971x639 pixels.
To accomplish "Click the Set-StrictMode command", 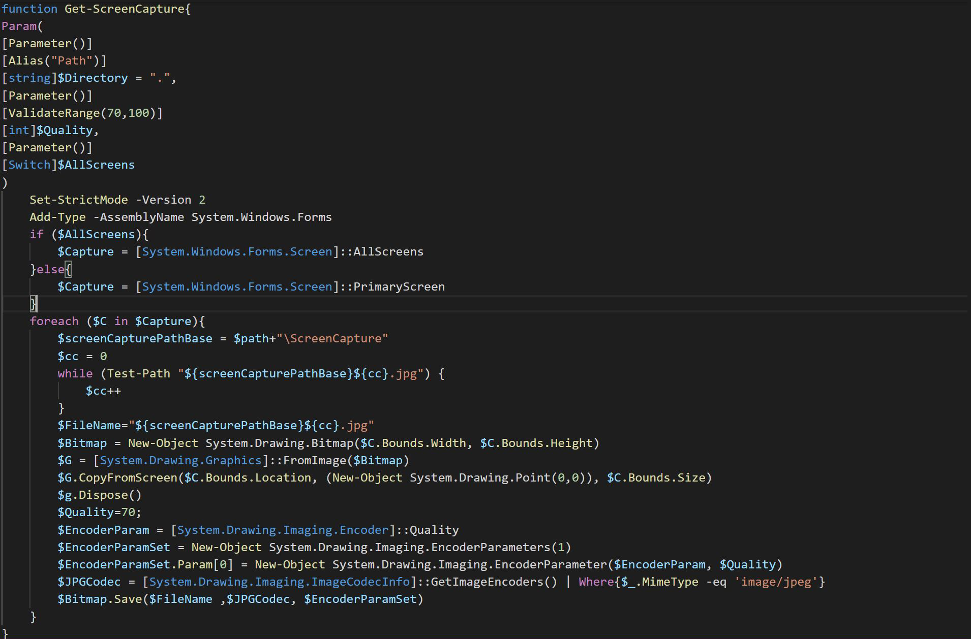I will pos(78,199).
